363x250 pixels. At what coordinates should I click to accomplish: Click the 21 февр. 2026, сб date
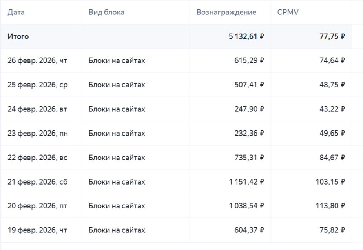(38, 182)
